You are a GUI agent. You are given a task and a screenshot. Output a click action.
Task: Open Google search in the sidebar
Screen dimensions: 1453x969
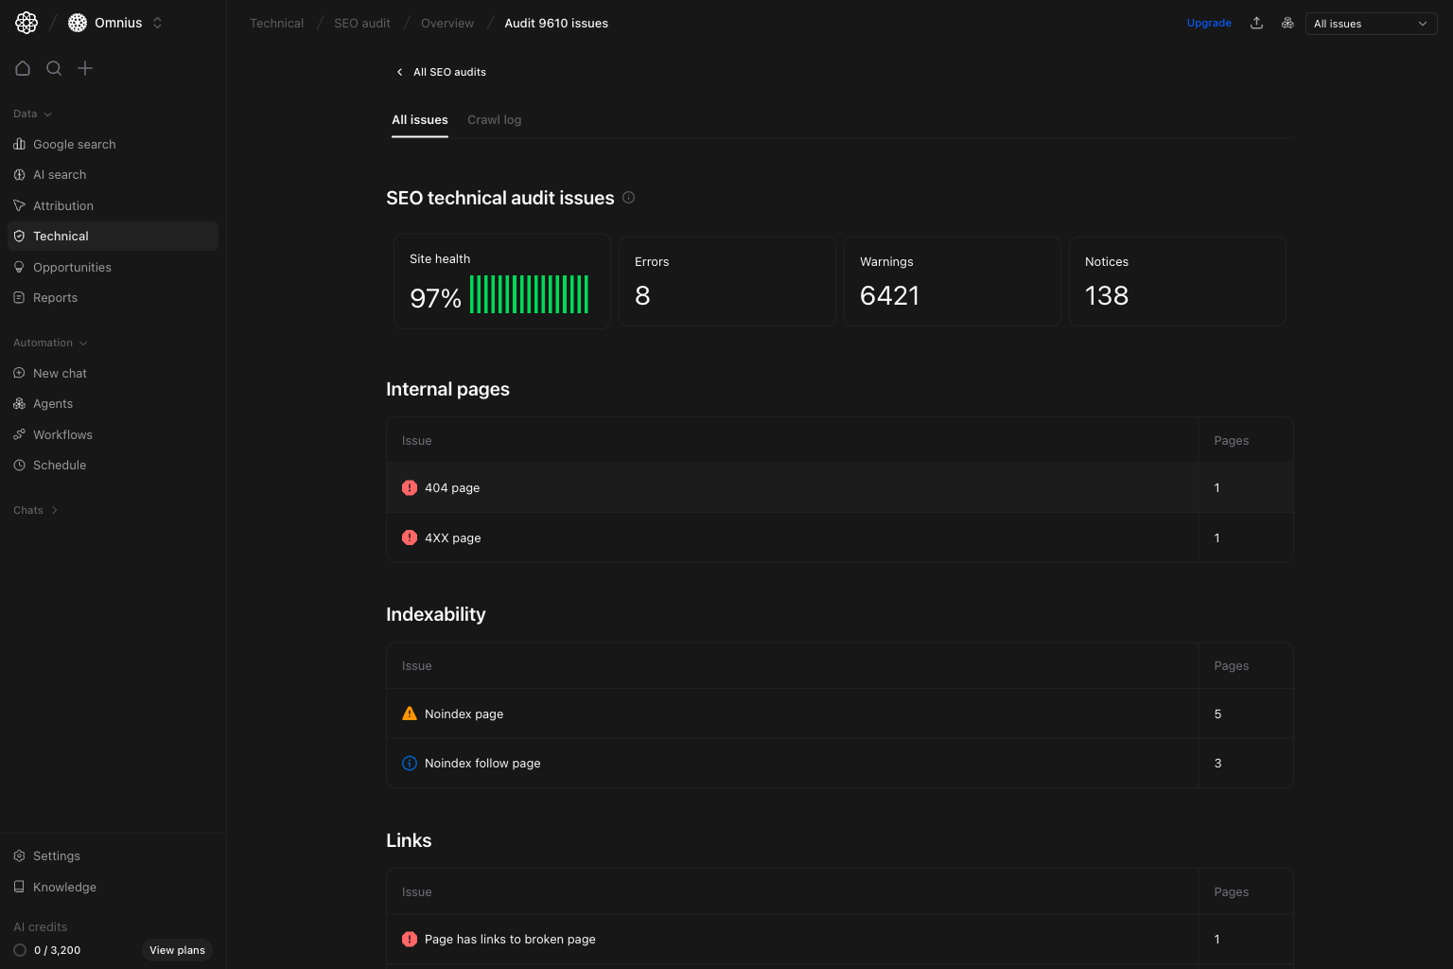(x=75, y=144)
